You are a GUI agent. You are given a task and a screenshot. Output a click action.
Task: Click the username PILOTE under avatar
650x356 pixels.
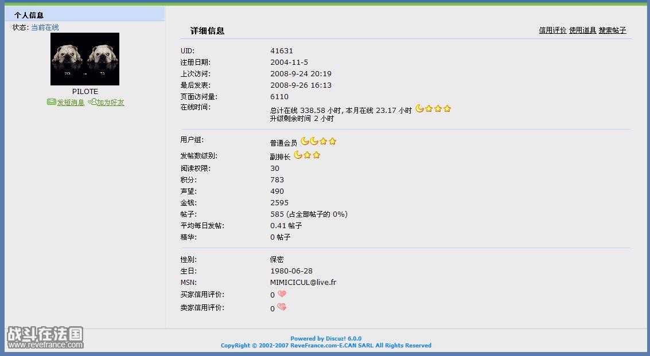tap(85, 92)
